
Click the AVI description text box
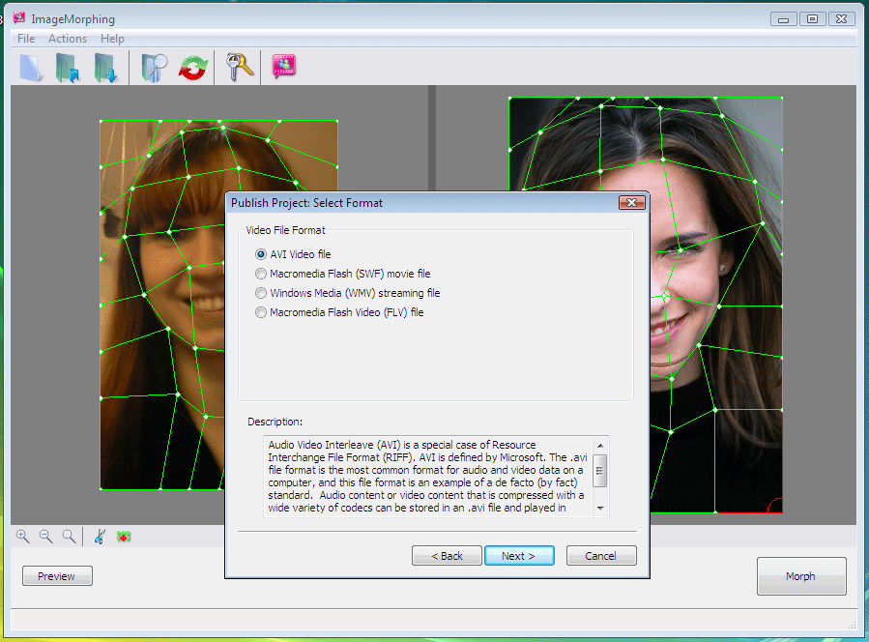pos(429,477)
